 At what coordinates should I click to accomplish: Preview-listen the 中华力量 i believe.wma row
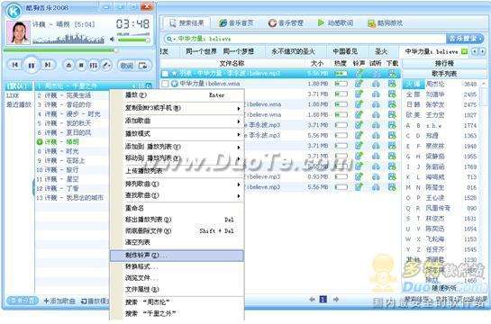click(x=376, y=84)
